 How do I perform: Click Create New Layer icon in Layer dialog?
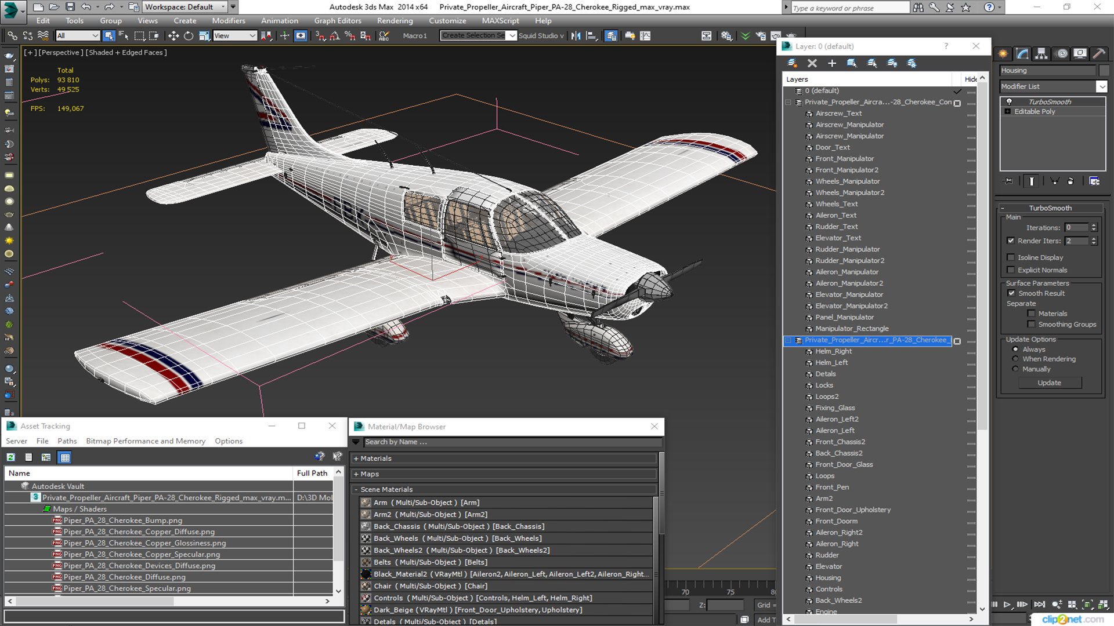792,63
